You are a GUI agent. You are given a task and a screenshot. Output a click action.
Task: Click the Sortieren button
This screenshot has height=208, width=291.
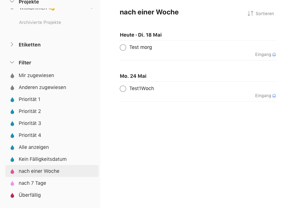coord(261,13)
